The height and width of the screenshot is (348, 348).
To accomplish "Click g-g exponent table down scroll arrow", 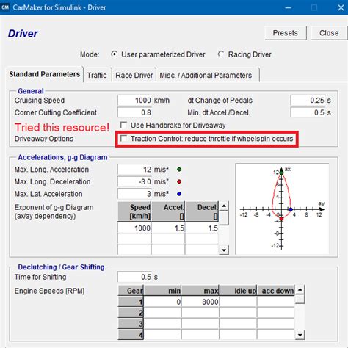I will coord(224,250).
